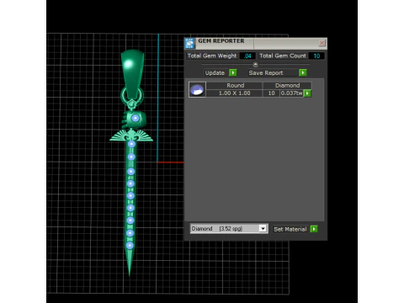Click the Total Gem Weight value .04
This screenshot has height=303, width=404.
tap(247, 56)
